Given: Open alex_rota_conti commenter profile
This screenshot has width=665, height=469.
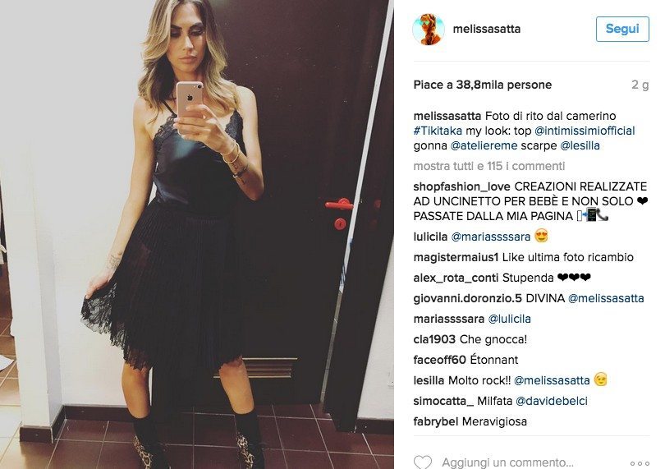Looking at the screenshot, I should pyautogui.click(x=456, y=278).
